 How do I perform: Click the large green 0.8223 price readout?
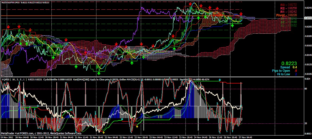click(289, 63)
